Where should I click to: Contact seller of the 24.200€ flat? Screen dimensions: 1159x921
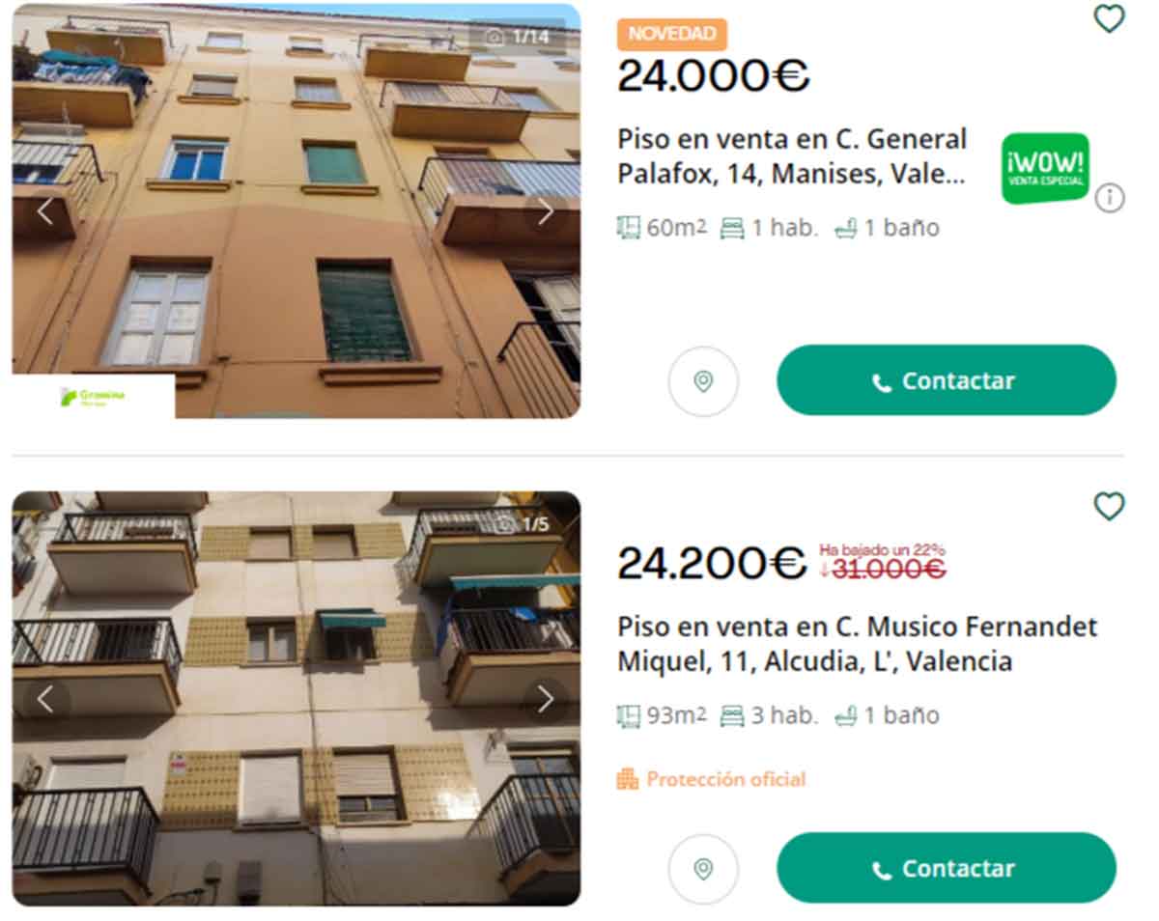pos(947,868)
